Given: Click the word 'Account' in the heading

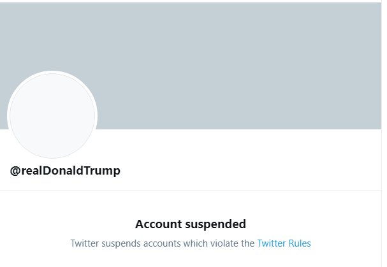Looking at the screenshot, I should 159,224.
